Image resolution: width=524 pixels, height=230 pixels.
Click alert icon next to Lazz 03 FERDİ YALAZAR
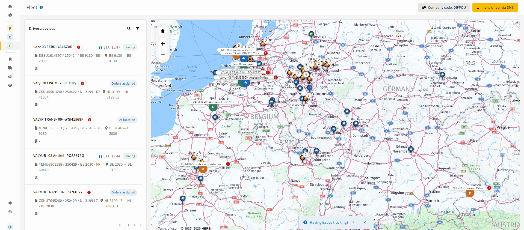(x=79, y=47)
